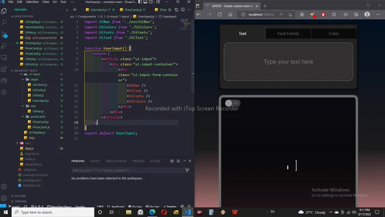Click the filter icon in Problems panel
Viewport: 385px width, 217px height.
[x=187, y=170]
